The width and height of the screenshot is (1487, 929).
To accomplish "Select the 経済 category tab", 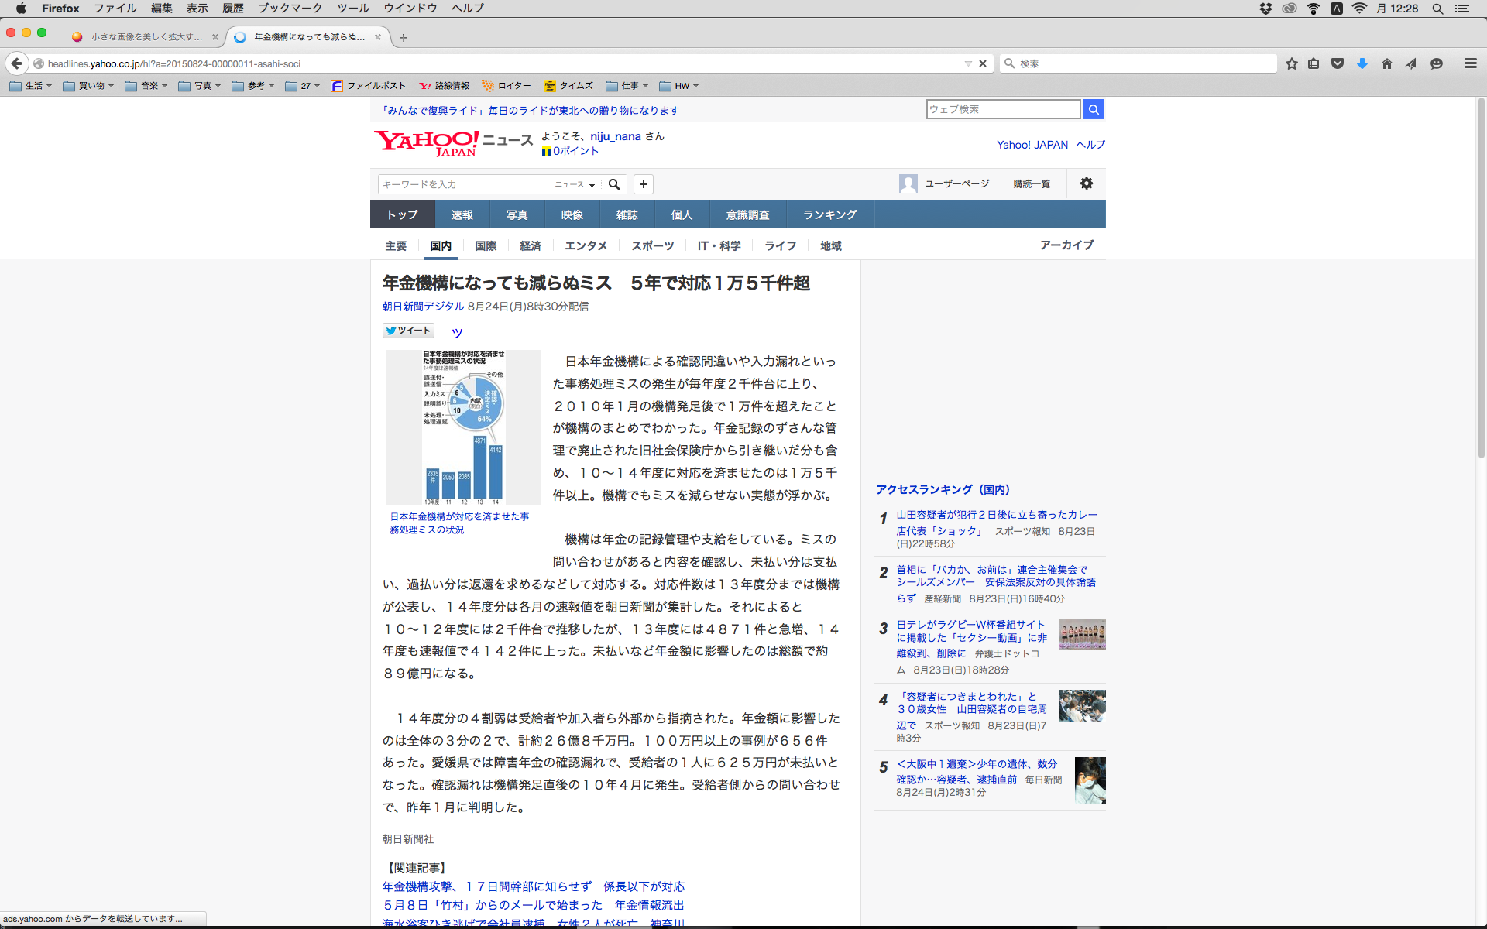I will tap(531, 245).
